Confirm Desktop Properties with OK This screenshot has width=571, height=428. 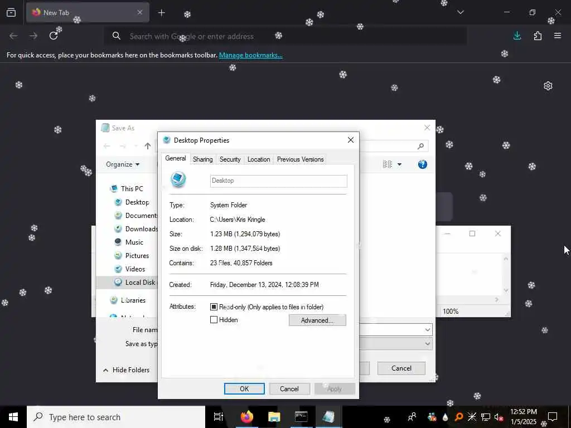(244, 388)
